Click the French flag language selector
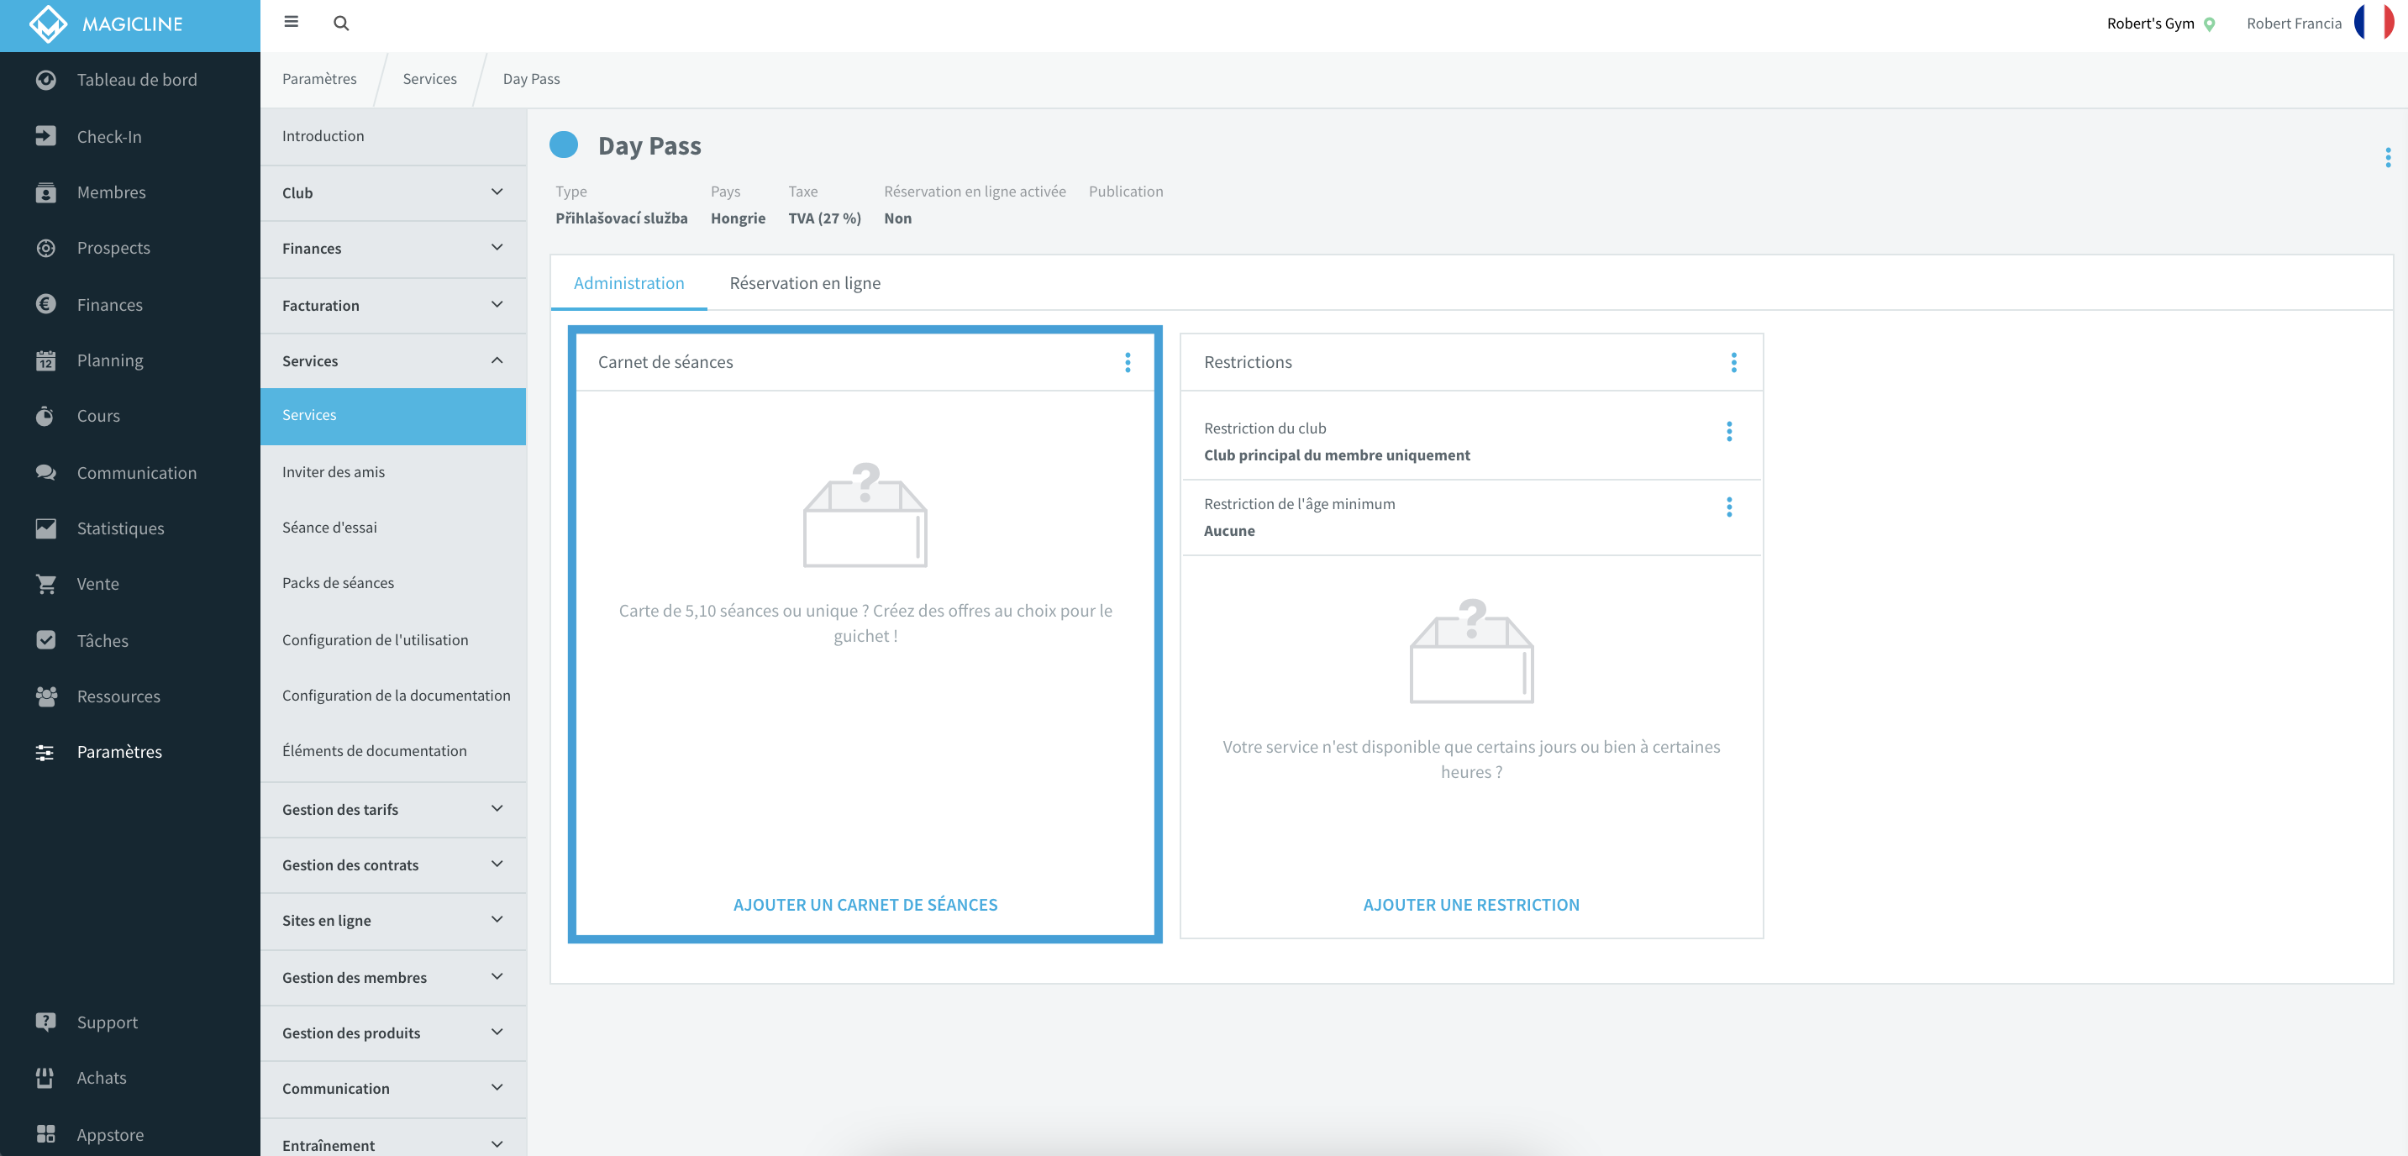This screenshot has height=1156, width=2408. [2374, 24]
